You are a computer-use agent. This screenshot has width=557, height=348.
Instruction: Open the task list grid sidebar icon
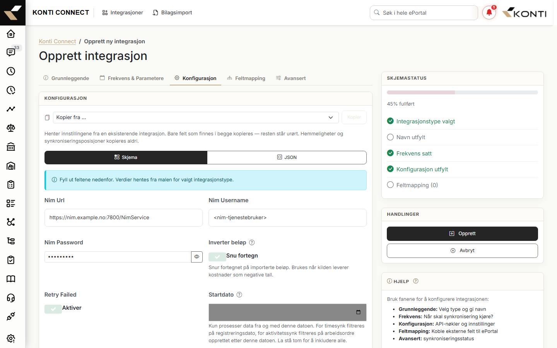[x=11, y=203]
